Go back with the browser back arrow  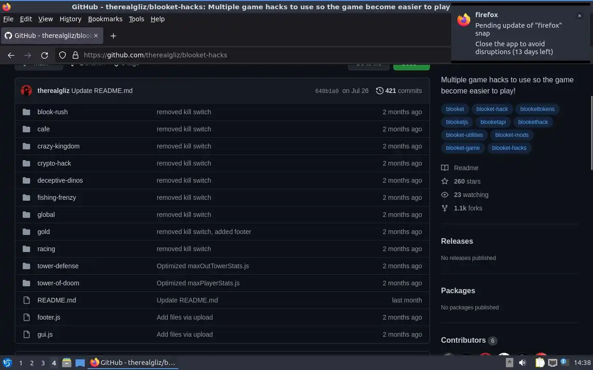pos(11,55)
